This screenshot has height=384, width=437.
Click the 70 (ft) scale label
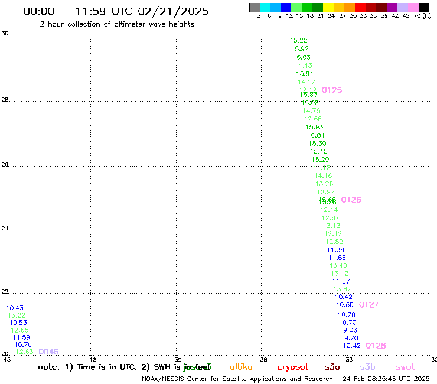pos(422,15)
